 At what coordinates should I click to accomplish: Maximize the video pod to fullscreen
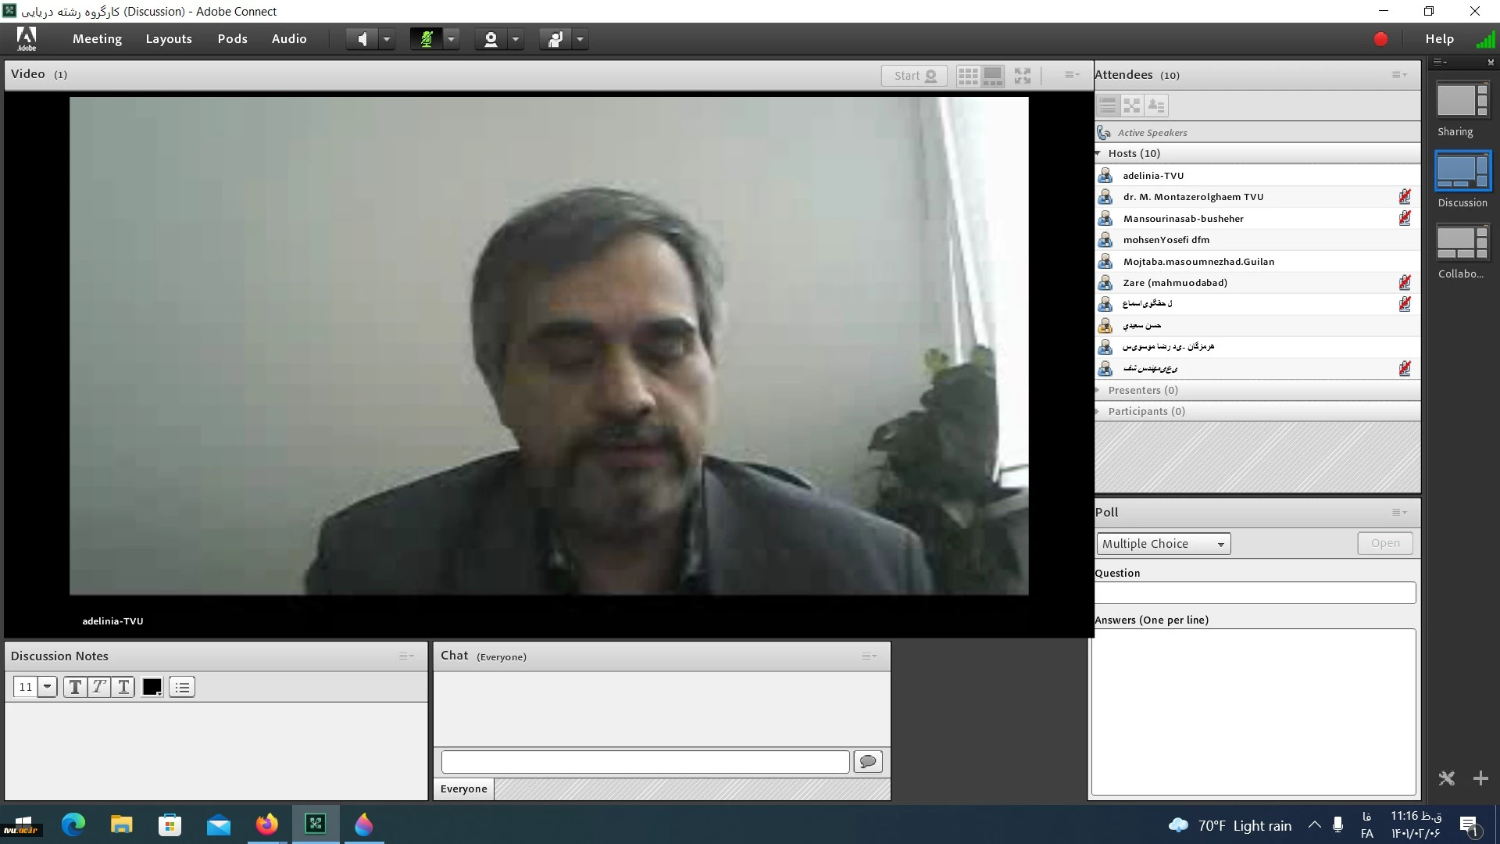tap(1023, 76)
